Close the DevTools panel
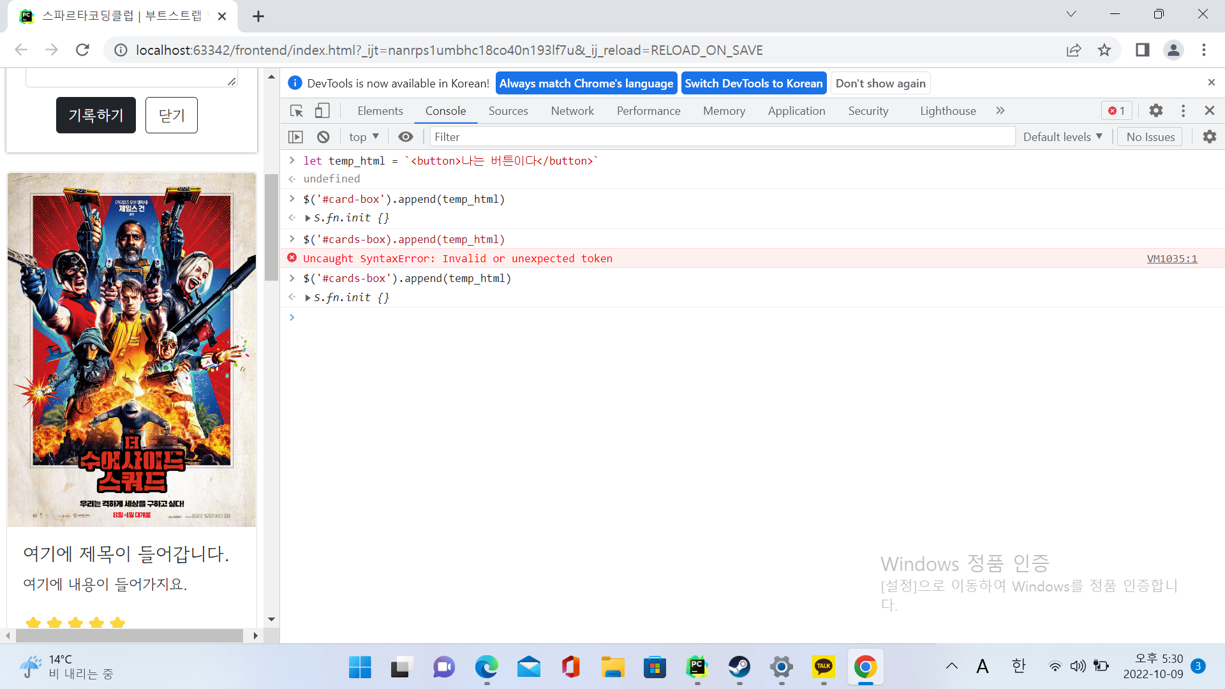 (1210, 111)
